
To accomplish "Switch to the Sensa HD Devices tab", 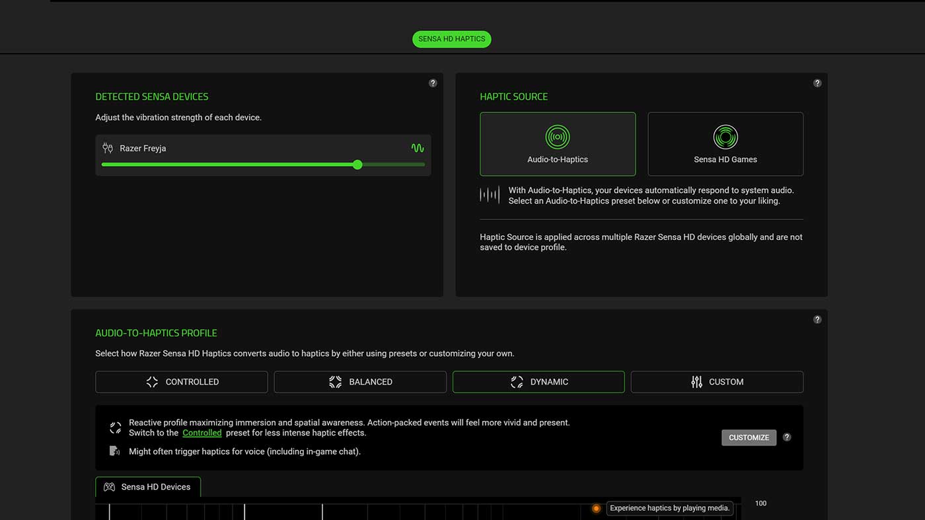I will pyautogui.click(x=148, y=487).
